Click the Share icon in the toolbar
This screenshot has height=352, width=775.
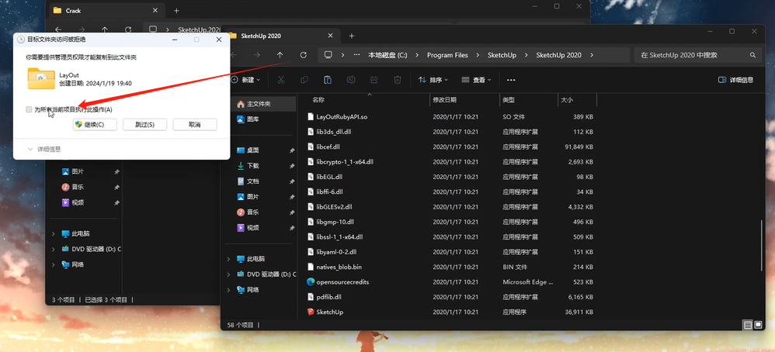click(x=374, y=80)
